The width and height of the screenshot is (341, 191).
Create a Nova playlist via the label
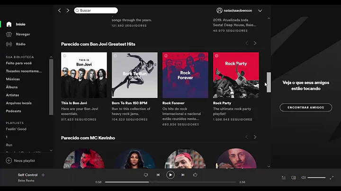(24, 161)
